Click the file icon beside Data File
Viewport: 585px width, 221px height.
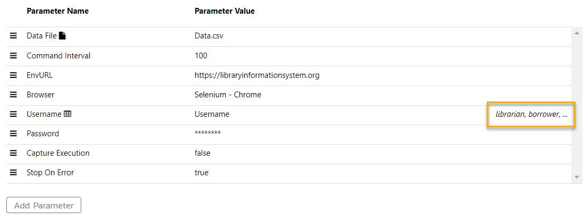(x=62, y=36)
